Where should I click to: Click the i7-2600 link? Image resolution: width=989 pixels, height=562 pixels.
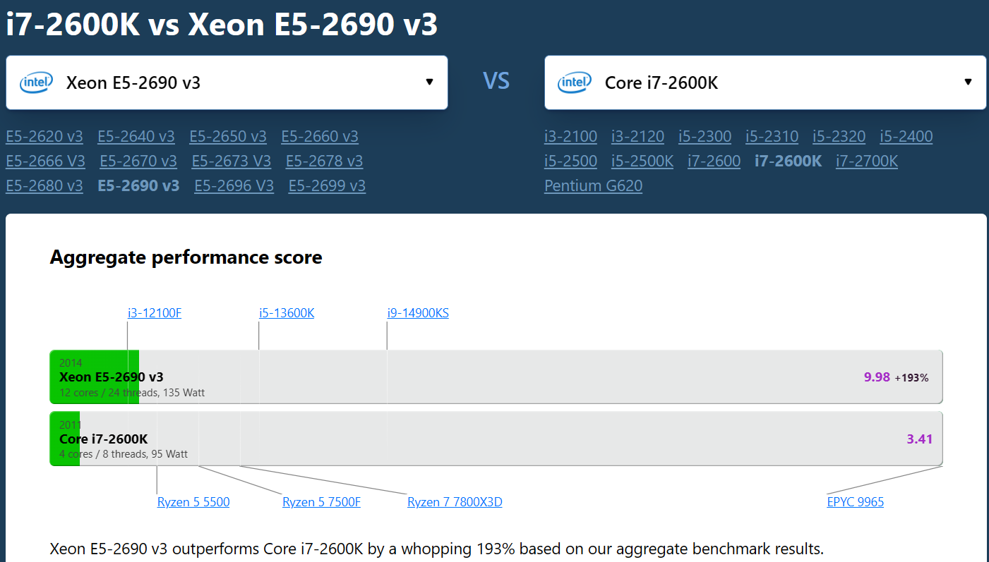(714, 161)
